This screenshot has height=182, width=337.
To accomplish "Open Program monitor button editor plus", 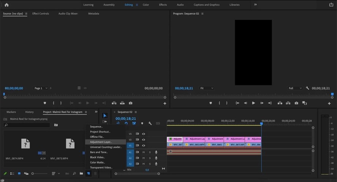I will click(x=329, y=103).
